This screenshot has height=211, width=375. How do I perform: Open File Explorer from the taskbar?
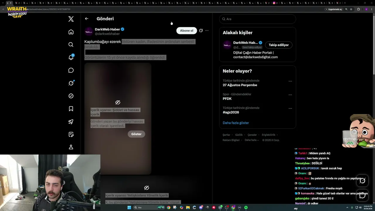pos(188,207)
